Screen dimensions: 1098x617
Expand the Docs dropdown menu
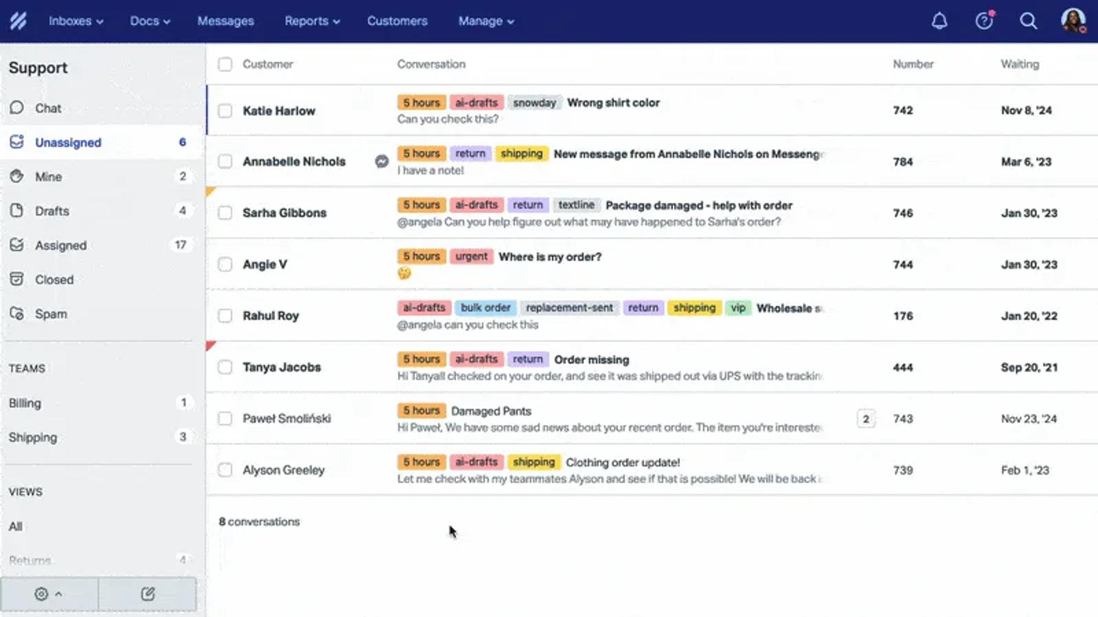pos(150,21)
